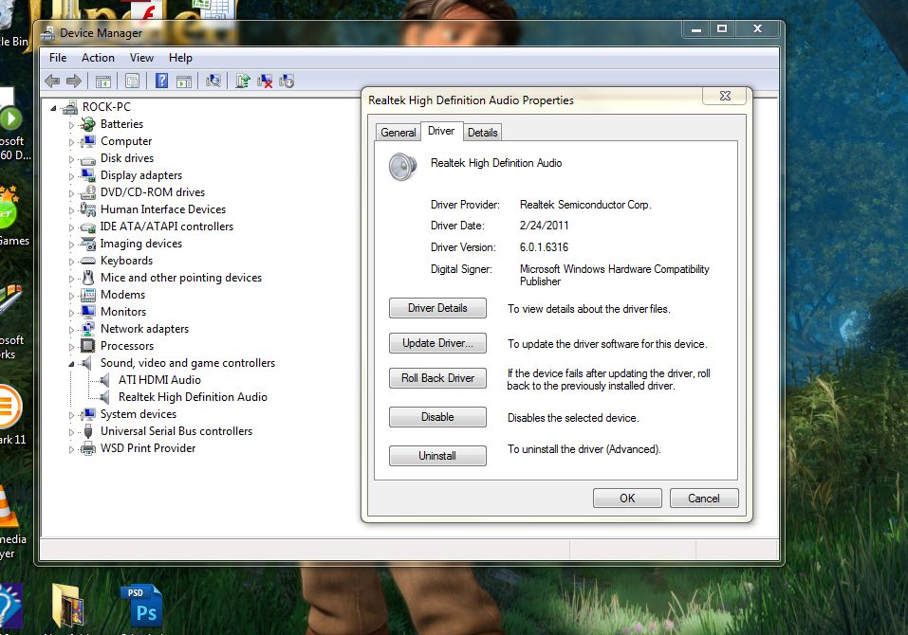
Task: Click the IDE ATA/ATAPI controllers label
Action: pyautogui.click(x=167, y=227)
